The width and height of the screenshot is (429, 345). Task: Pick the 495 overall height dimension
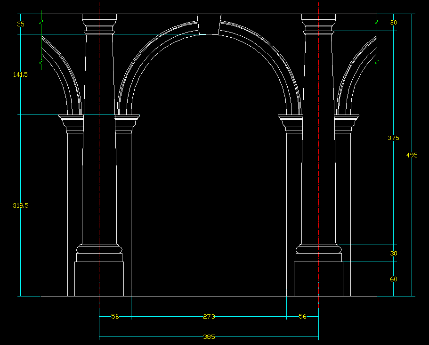click(x=412, y=155)
